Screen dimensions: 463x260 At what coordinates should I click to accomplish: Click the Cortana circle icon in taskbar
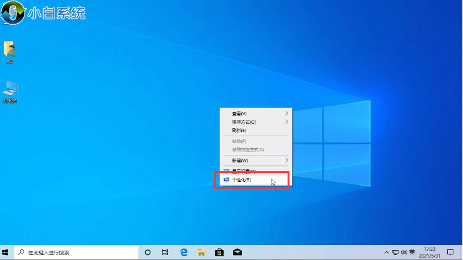(148, 252)
